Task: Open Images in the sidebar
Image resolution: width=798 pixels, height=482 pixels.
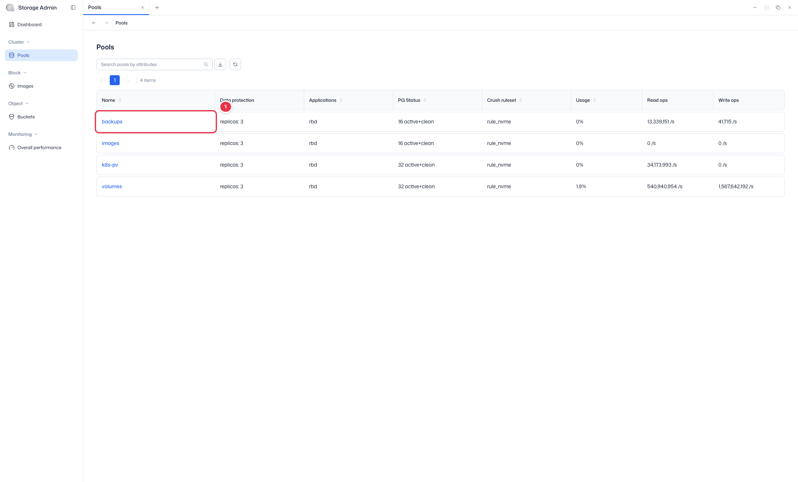Action: coord(41,86)
